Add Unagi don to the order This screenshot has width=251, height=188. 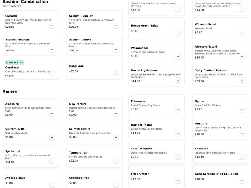coord(116,73)
